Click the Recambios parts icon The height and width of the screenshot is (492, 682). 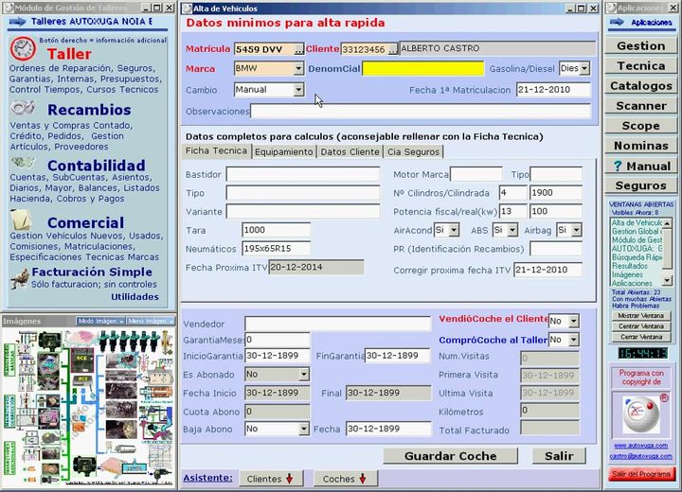(x=22, y=107)
